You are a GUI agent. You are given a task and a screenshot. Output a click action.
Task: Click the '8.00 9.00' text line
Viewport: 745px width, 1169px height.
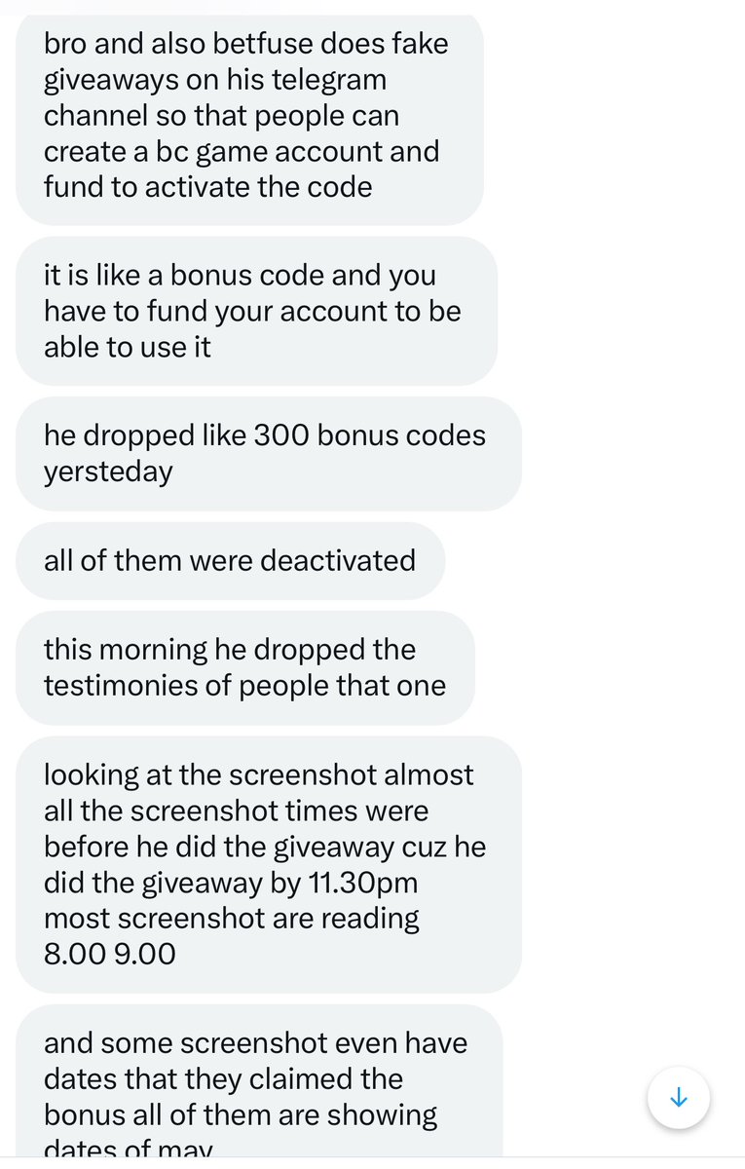pos(110,954)
